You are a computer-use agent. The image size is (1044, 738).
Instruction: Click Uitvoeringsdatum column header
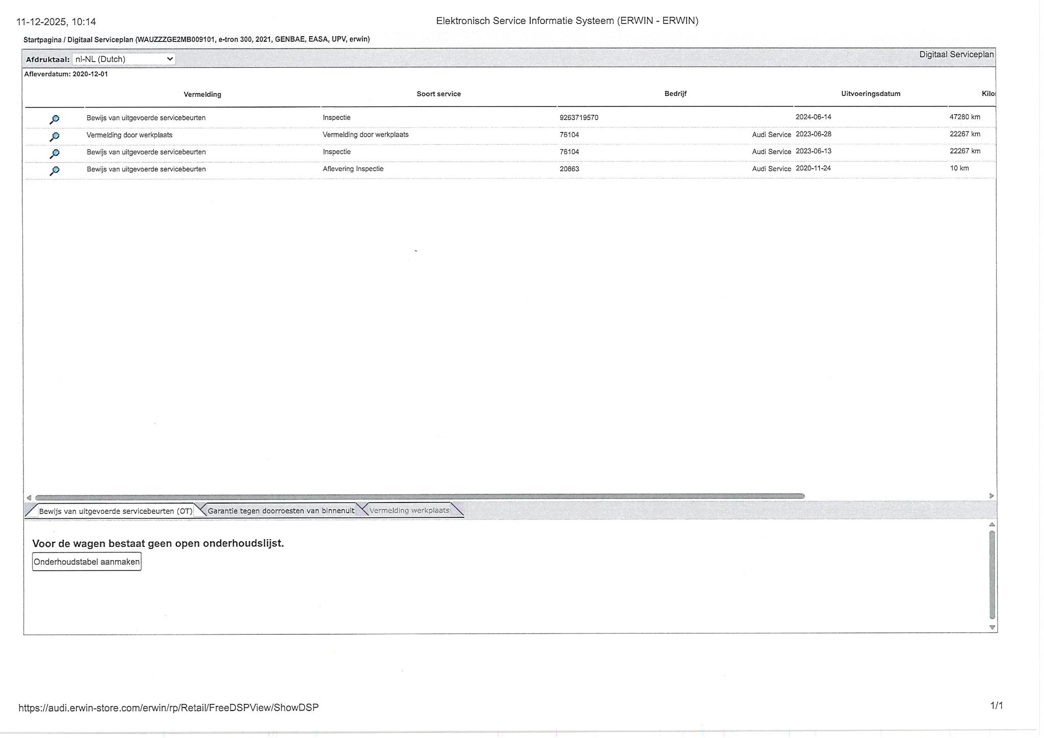pyautogui.click(x=870, y=94)
